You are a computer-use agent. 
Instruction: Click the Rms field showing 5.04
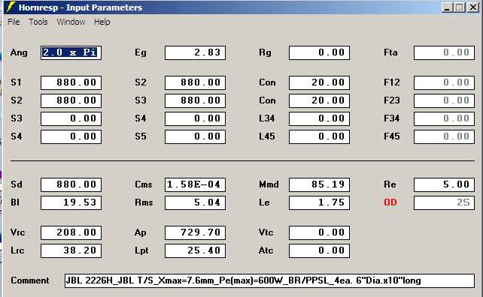point(195,202)
